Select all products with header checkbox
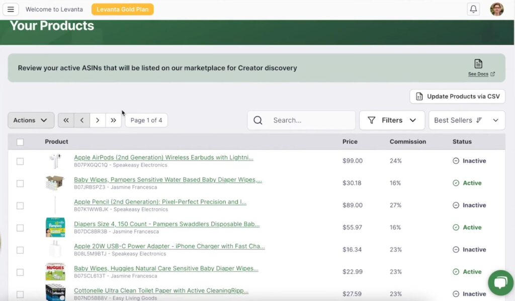The height and width of the screenshot is (301, 515). 20,142
